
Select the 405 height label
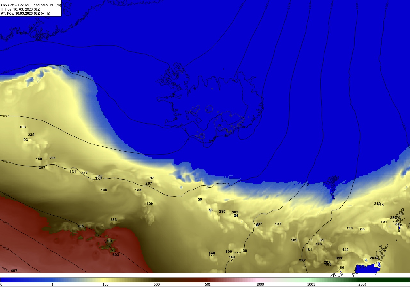tap(328, 264)
